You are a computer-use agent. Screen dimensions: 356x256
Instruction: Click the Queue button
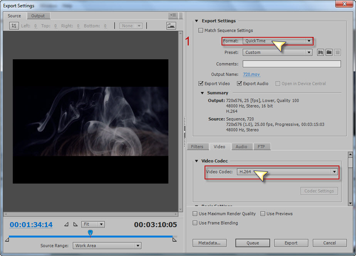coord(253,243)
